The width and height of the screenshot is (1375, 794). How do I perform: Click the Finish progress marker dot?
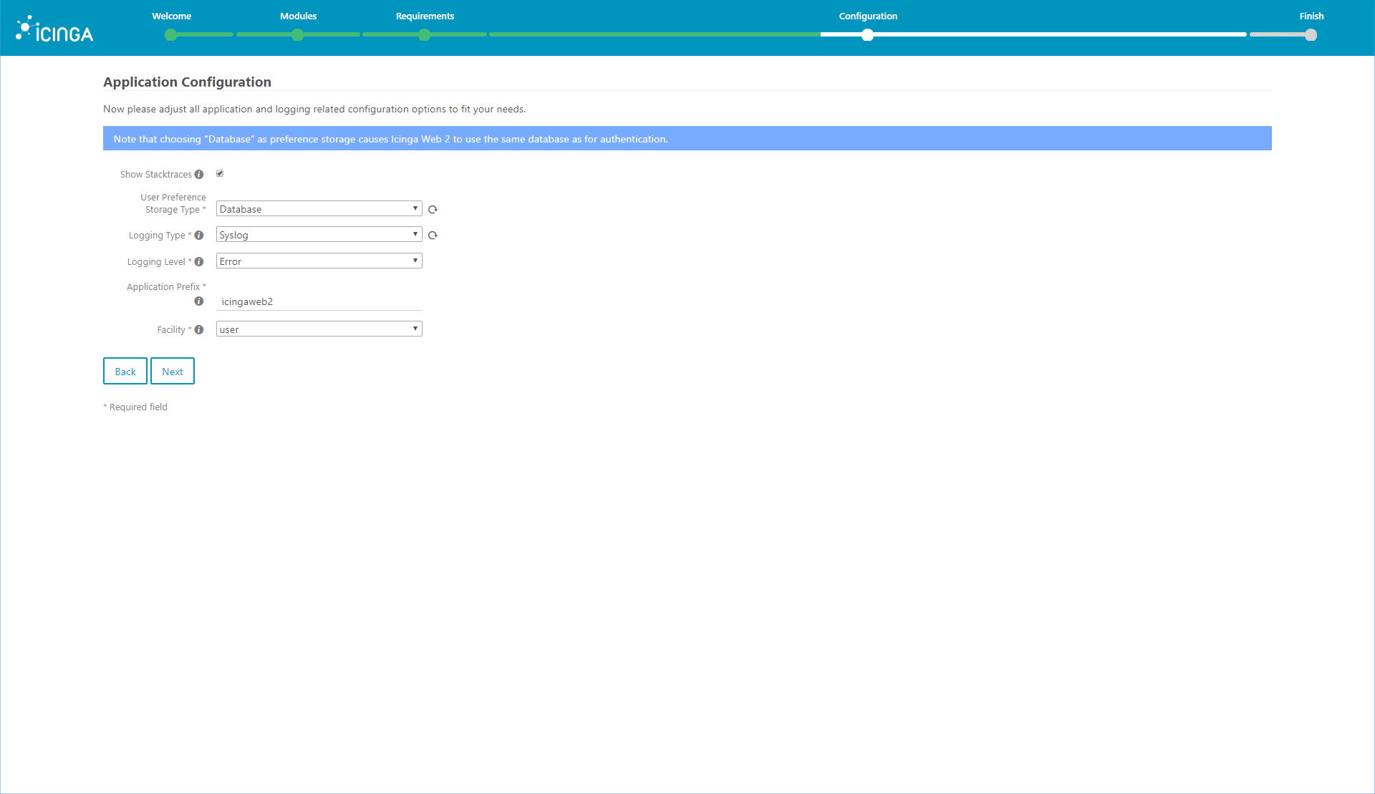point(1311,35)
